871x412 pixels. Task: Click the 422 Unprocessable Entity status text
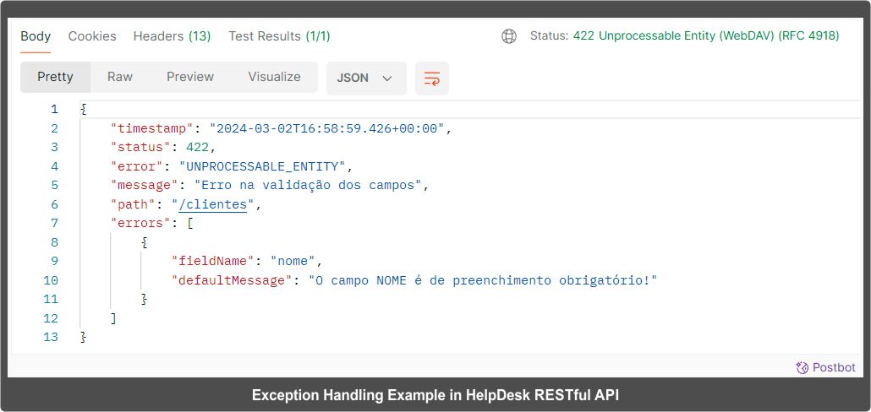706,36
